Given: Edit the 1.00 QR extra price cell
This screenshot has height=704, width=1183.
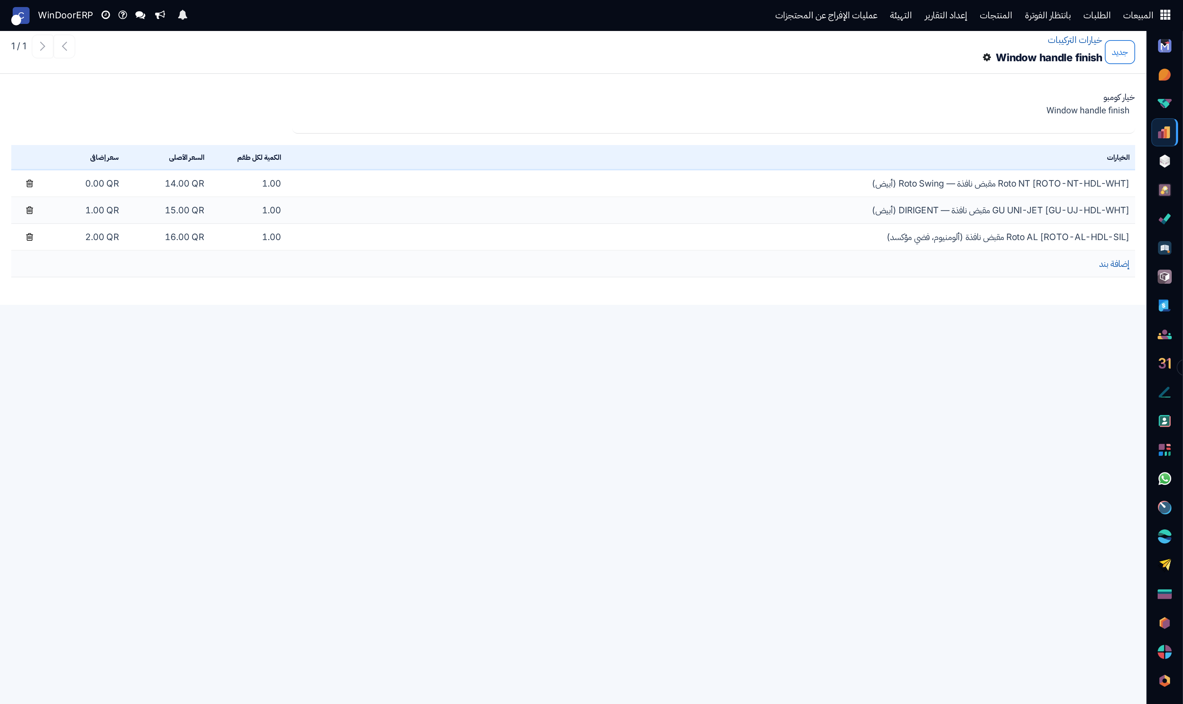Looking at the screenshot, I should (102, 210).
